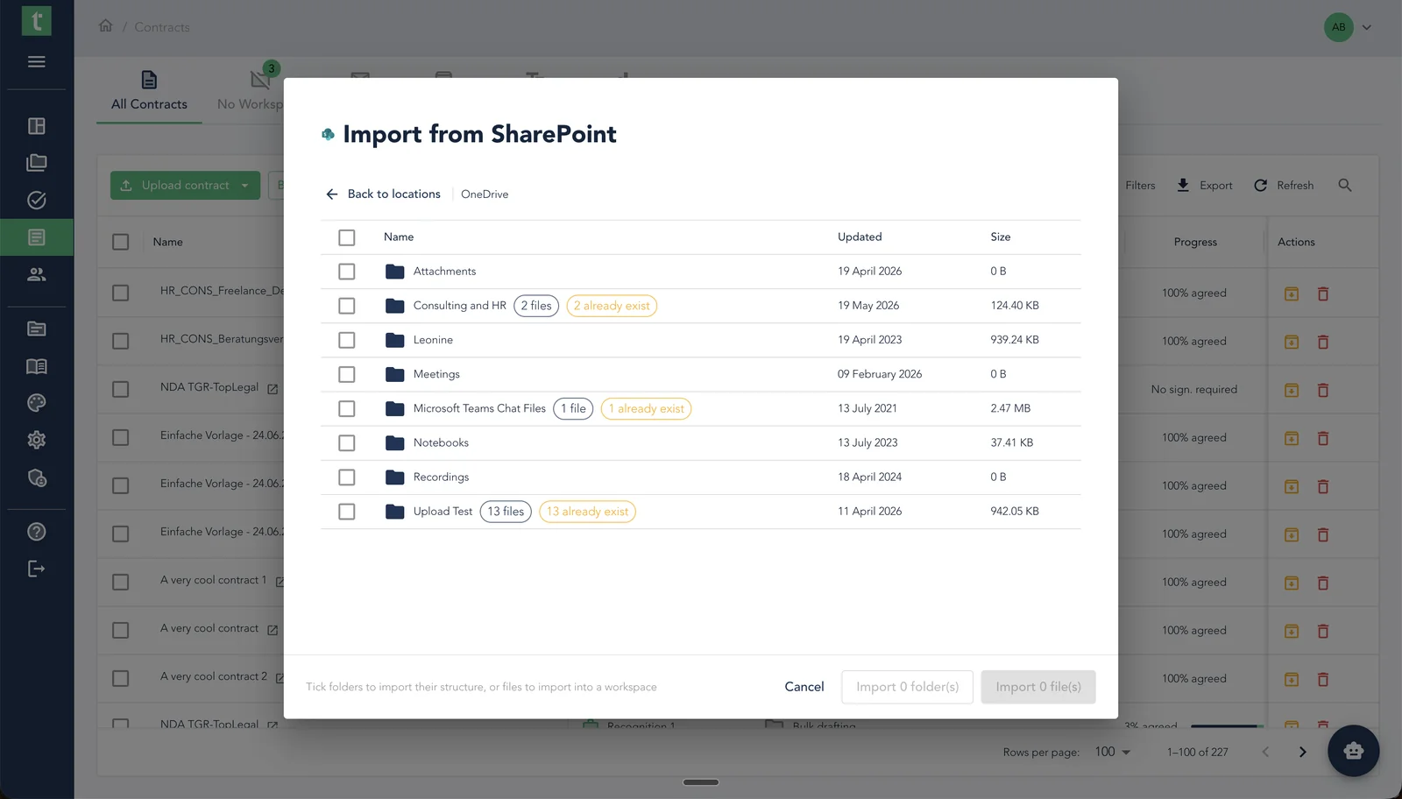This screenshot has height=799, width=1402.
Task: Expand the Upload contract dropdown arrow
Action: (245, 185)
